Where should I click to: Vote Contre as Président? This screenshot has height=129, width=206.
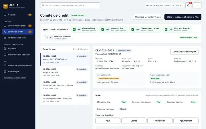point(134,121)
